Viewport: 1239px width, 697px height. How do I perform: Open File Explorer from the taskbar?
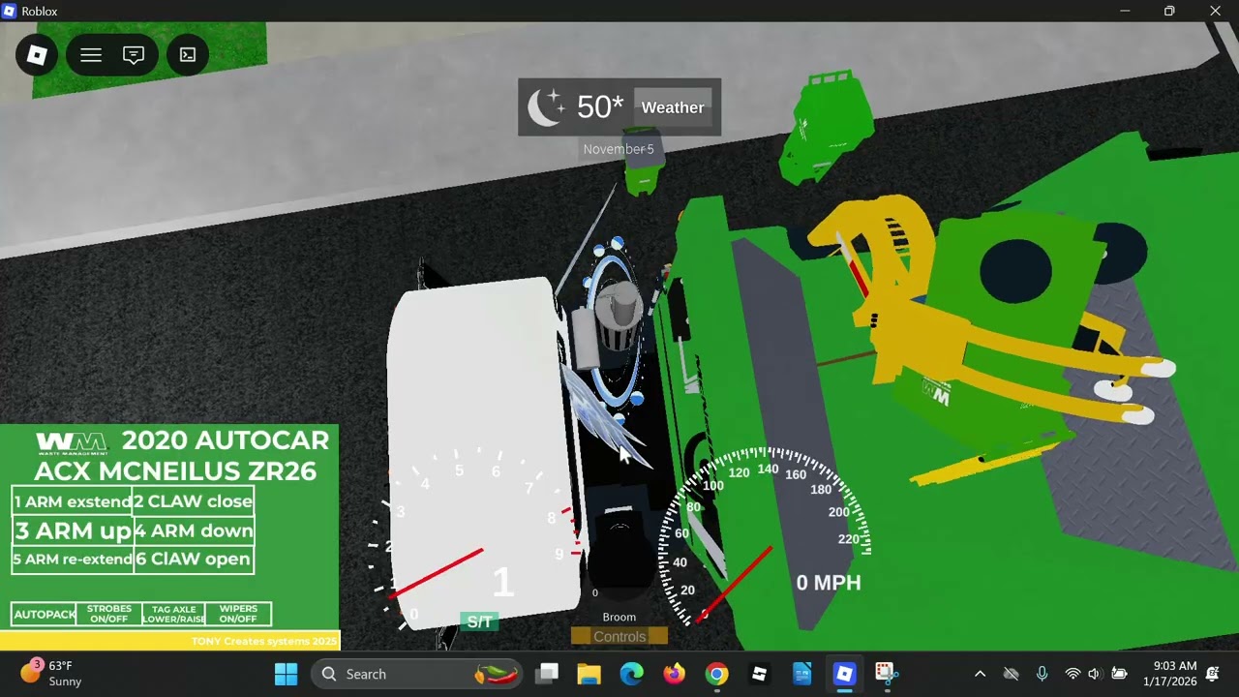[589, 674]
